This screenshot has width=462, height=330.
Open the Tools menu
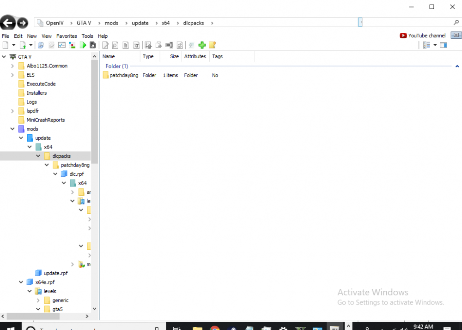click(87, 36)
